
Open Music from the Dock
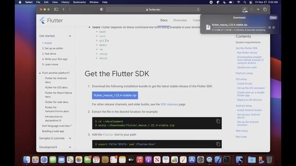(x=140, y=160)
